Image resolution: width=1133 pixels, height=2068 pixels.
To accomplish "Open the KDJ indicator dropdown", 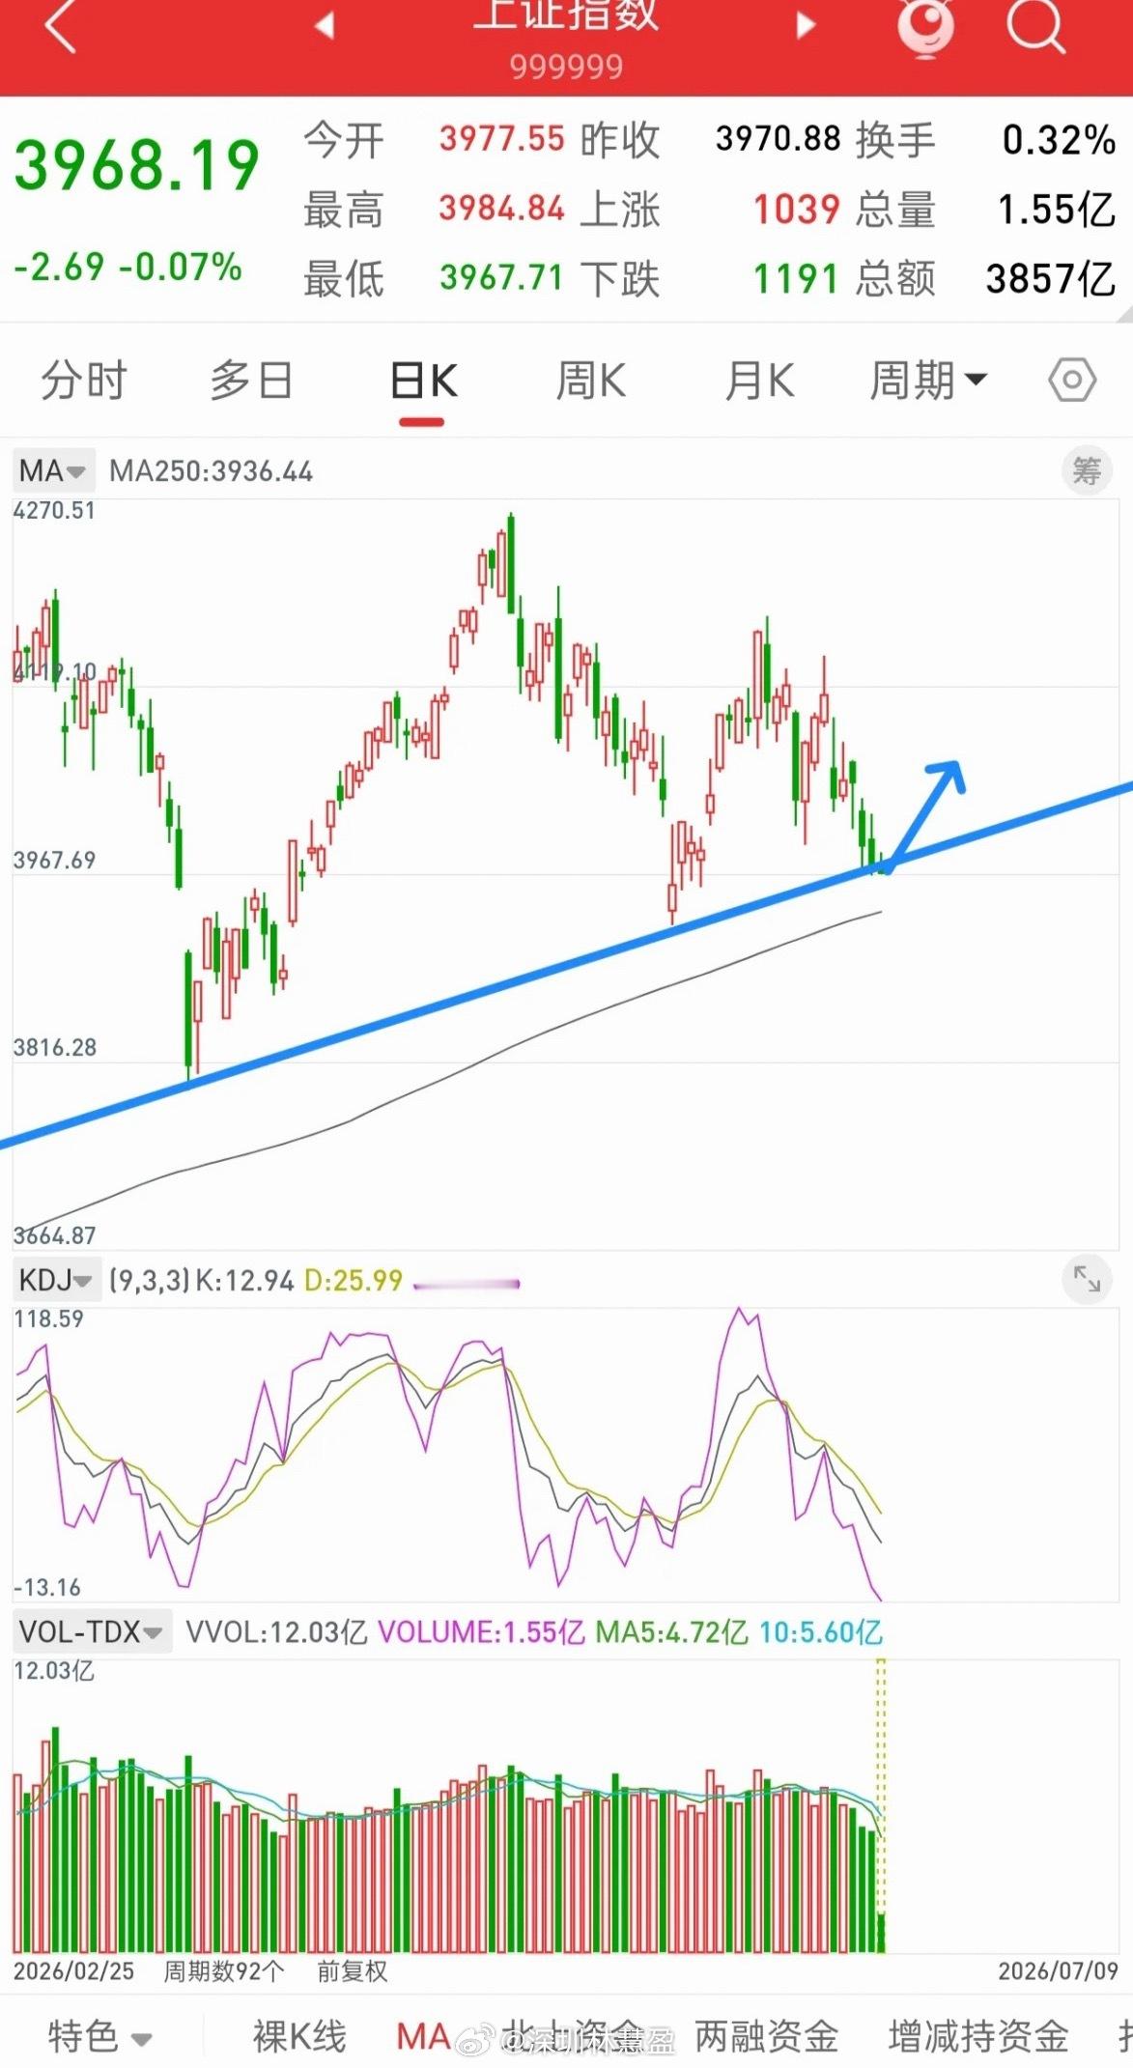I will pyautogui.click(x=56, y=1281).
